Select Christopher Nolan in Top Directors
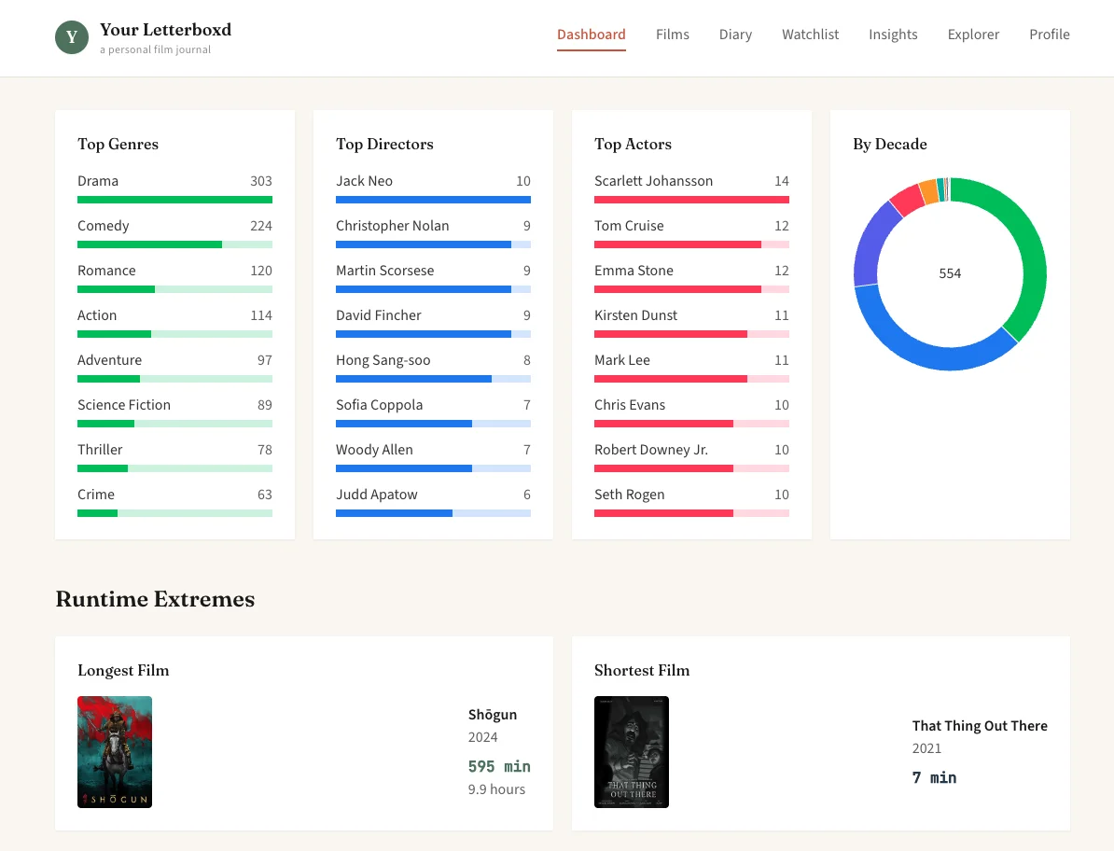Screen dimensions: 1114x851 (x=392, y=226)
